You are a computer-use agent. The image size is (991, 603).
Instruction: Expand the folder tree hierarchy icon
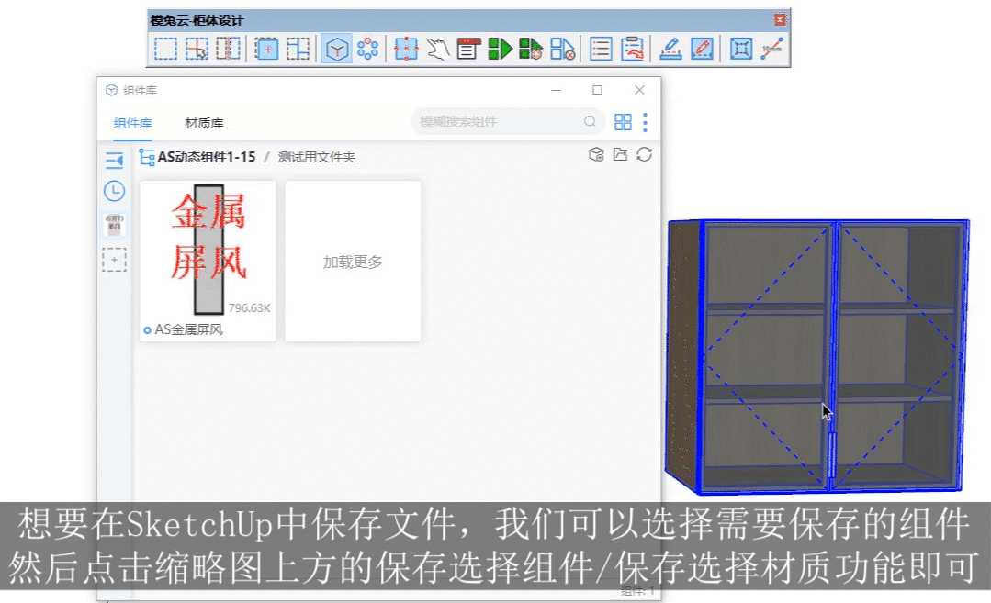coord(146,157)
